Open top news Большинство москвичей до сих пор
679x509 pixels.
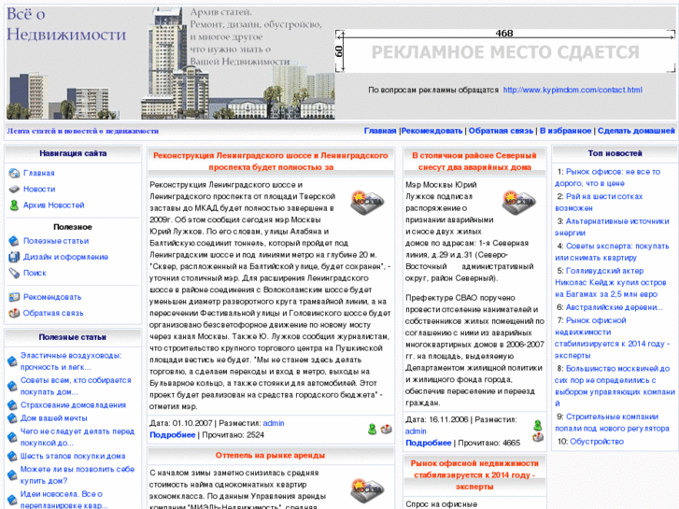point(615,386)
